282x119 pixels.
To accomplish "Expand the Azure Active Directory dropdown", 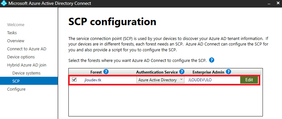I will [160, 80].
